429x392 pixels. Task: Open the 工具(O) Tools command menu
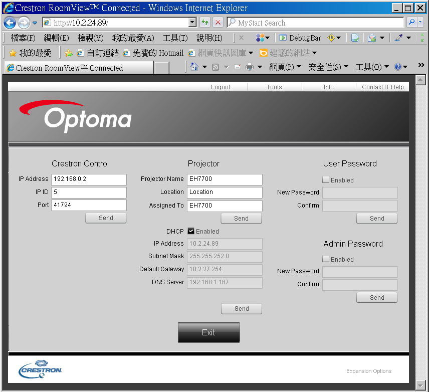[x=372, y=67]
